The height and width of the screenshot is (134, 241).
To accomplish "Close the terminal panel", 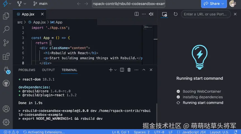I will click(151, 70).
